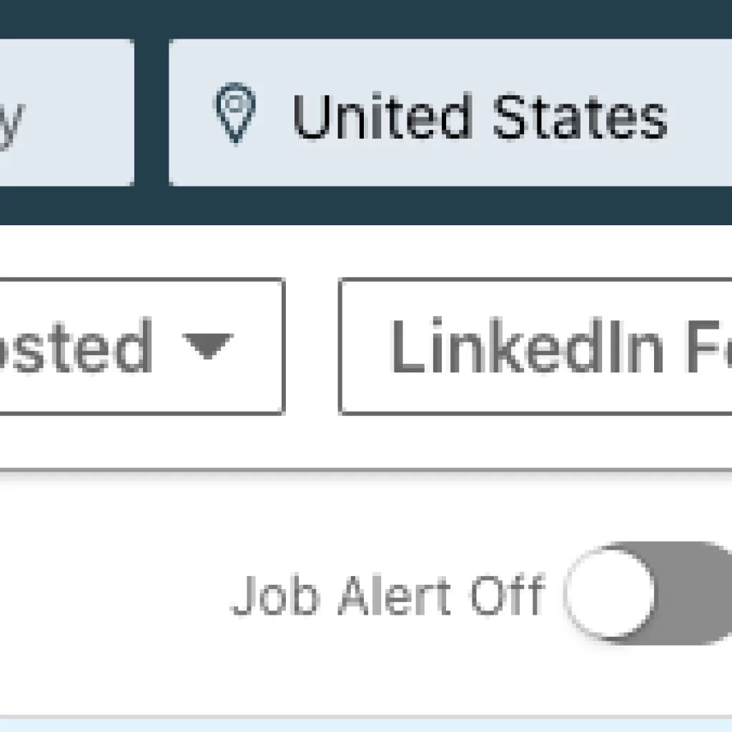Click the "Job Alert Off" label

[388, 595]
